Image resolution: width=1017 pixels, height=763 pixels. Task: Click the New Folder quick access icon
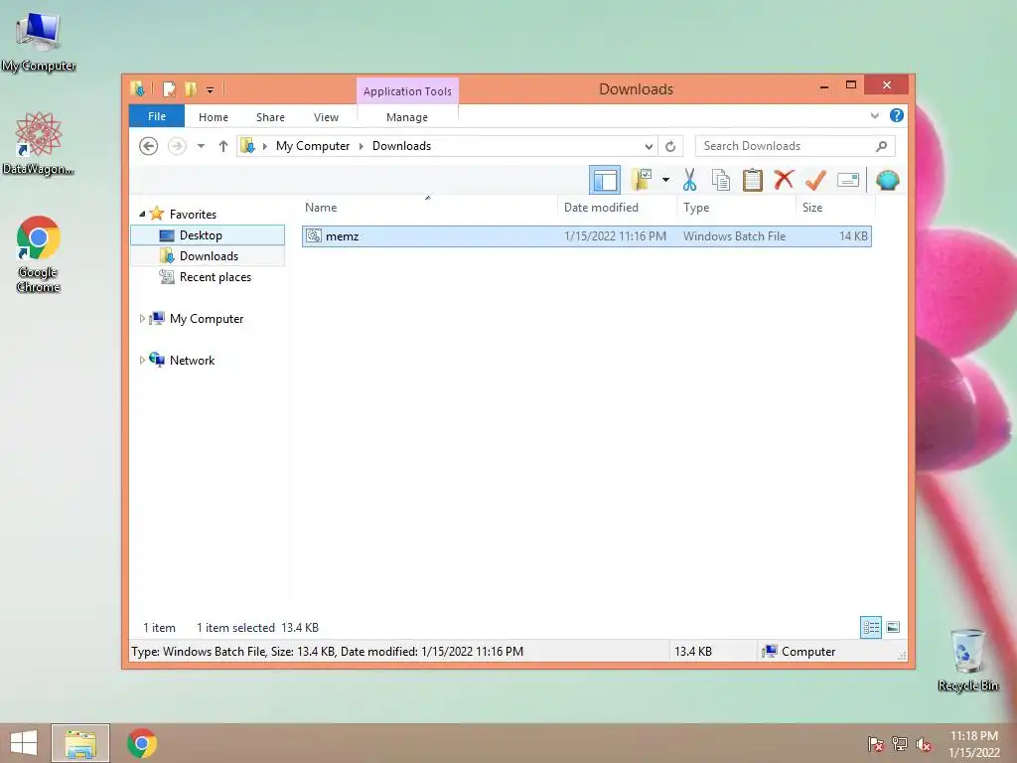[x=191, y=88]
